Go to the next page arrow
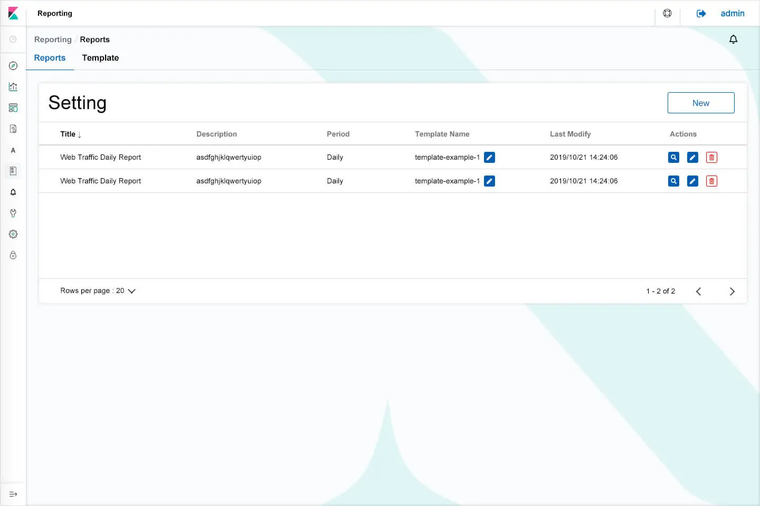 point(732,291)
